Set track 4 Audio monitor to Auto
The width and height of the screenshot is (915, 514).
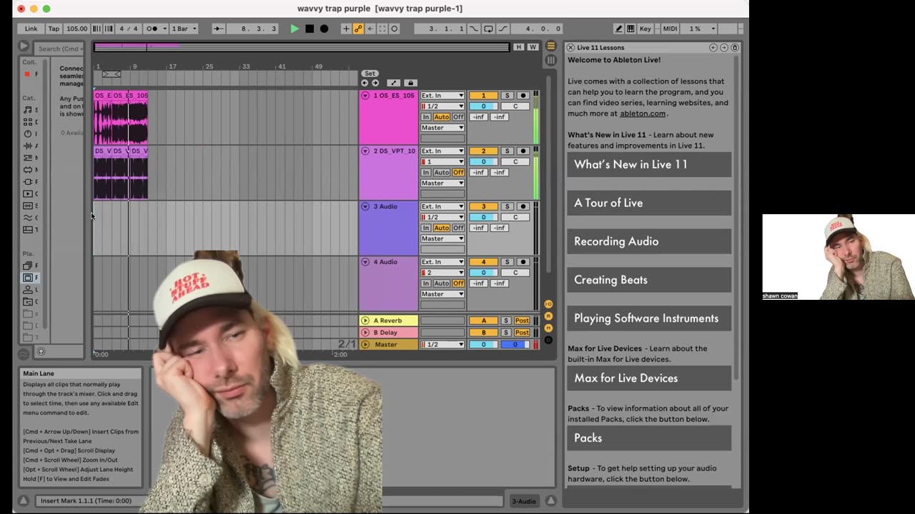point(442,283)
